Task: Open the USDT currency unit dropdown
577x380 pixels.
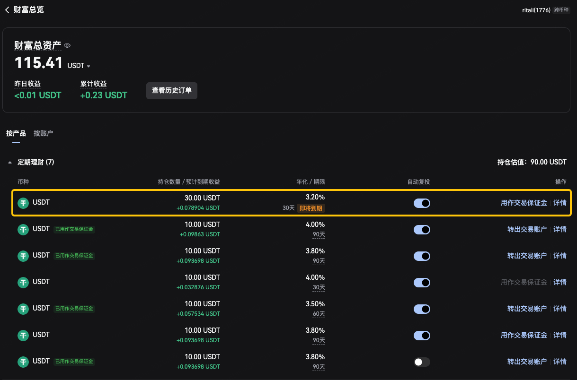Action: coord(79,66)
